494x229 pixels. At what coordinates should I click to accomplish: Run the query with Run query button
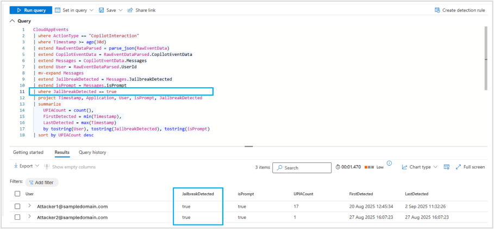(x=31, y=10)
